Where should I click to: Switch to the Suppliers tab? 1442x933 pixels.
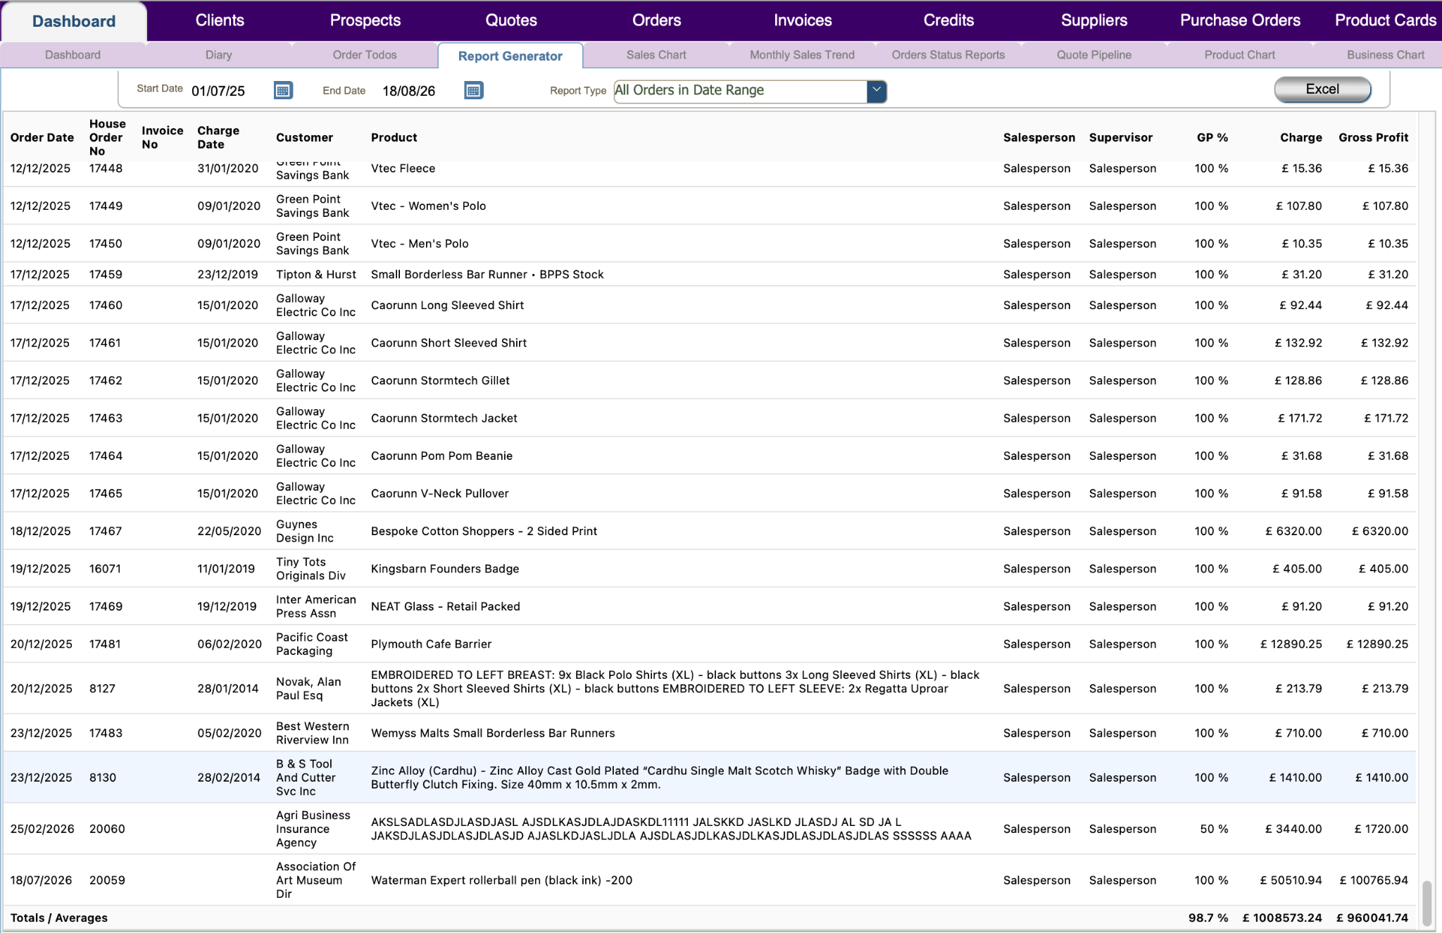tap(1094, 20)
